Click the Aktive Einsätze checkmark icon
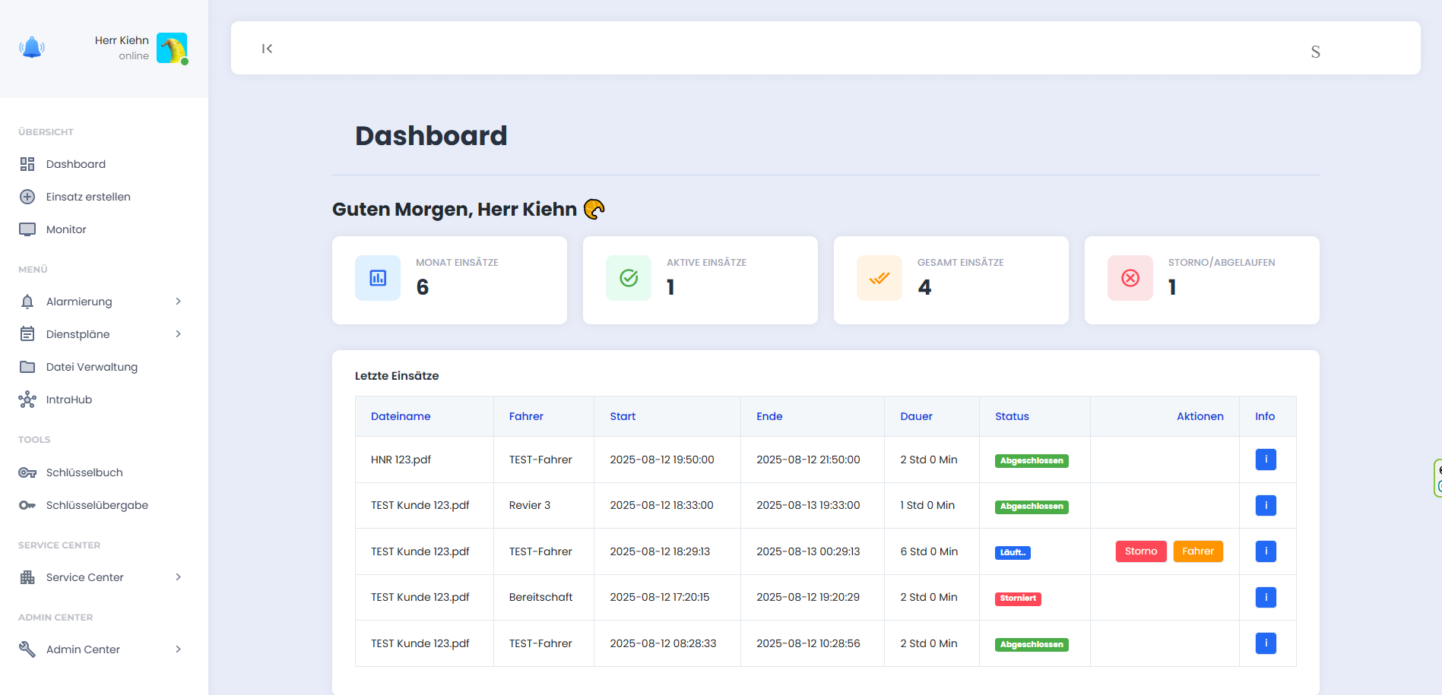 tap(629, 278)
